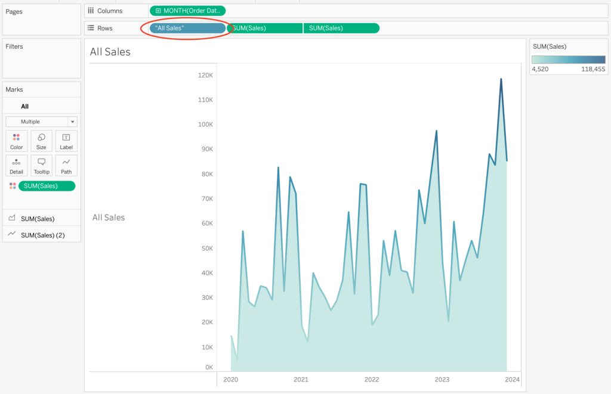The image size is (611, 394).
Task: Expand the MONTH(Order Date) pill hierarchy
Action: point(158,11)
